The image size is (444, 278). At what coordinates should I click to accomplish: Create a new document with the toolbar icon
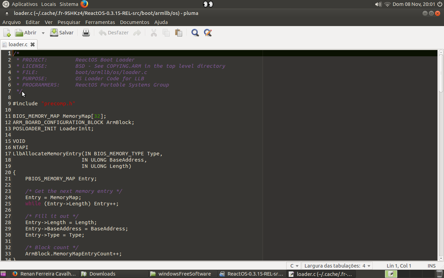(x=7, y=33)
